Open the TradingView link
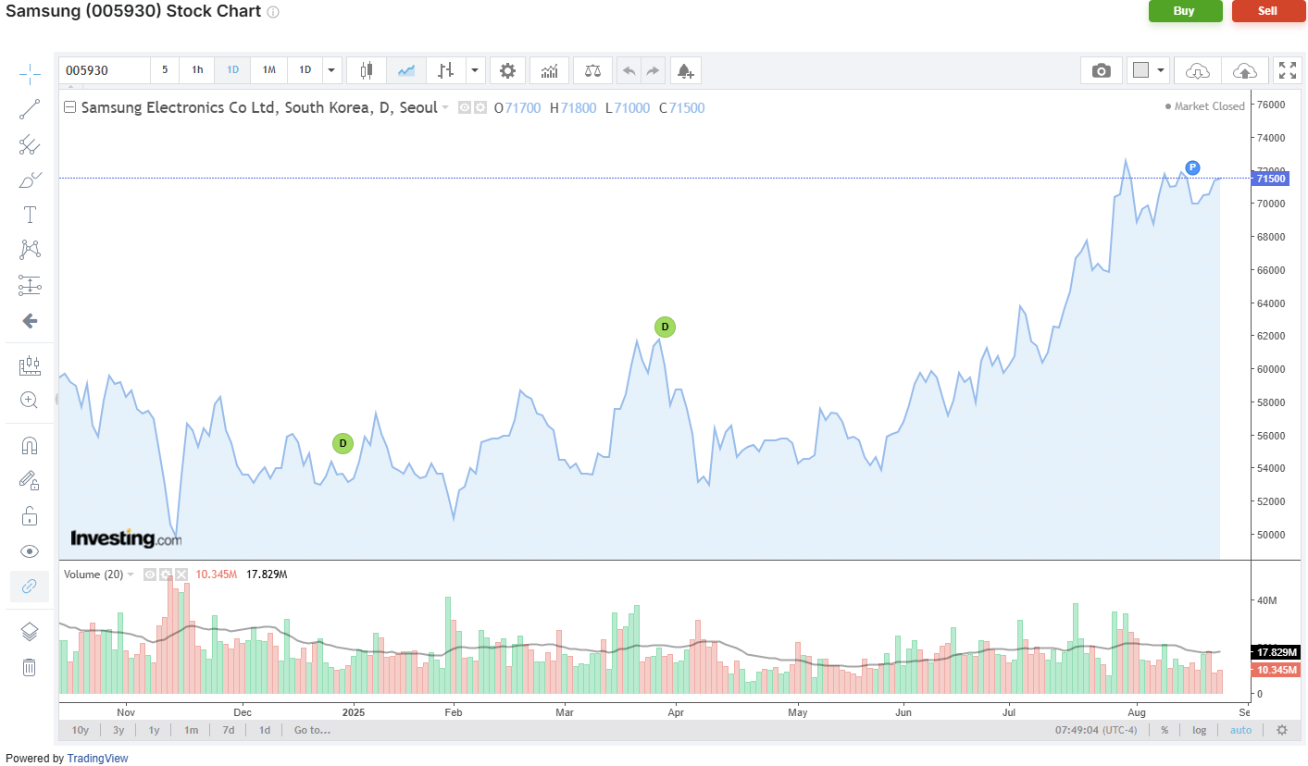This screenshot has width=1308, height=766. (x=97, y=759)
